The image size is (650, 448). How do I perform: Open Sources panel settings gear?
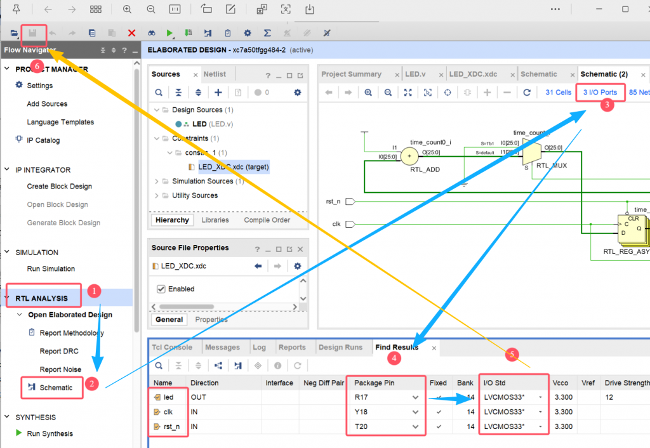point(297,93)
